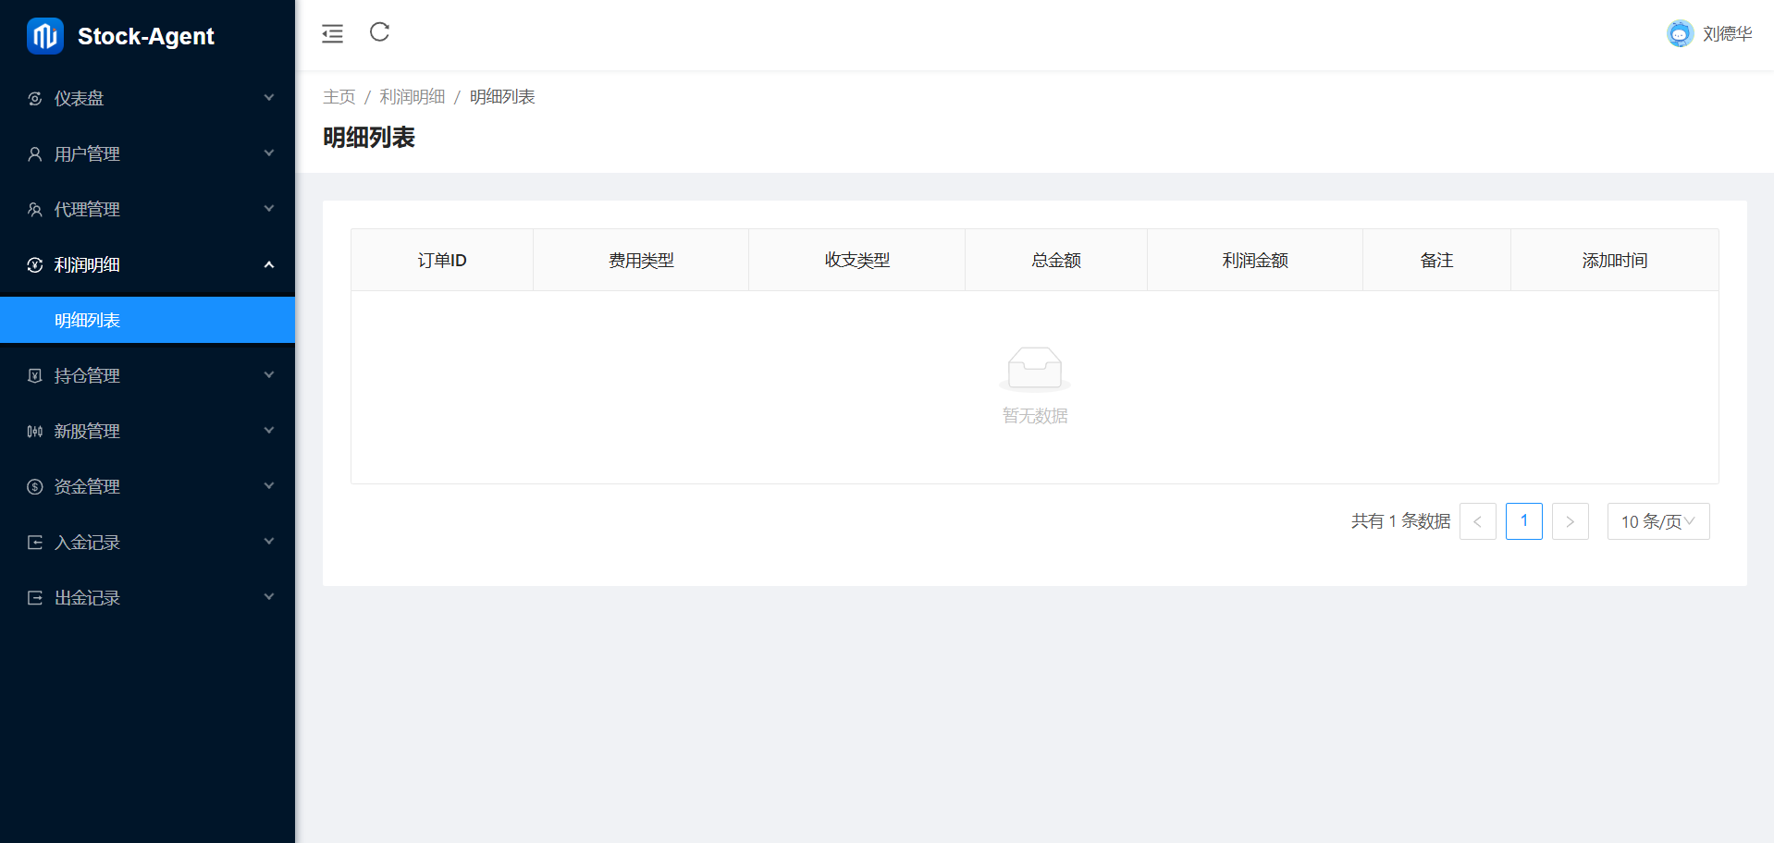Open the 入金记录 menu
This screenshot has height=843, width=1774.
(88, 543)
